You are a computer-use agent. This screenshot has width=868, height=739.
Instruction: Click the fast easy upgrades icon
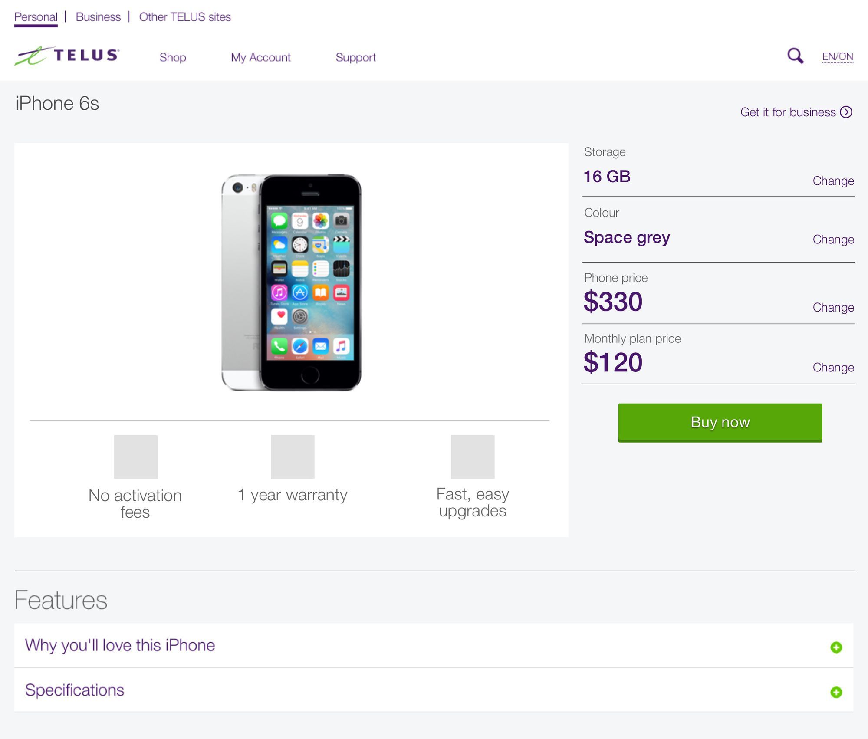coord(472,457)
